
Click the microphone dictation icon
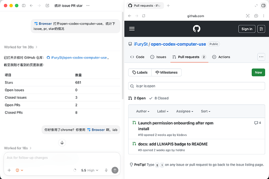[x=106, y=170]
